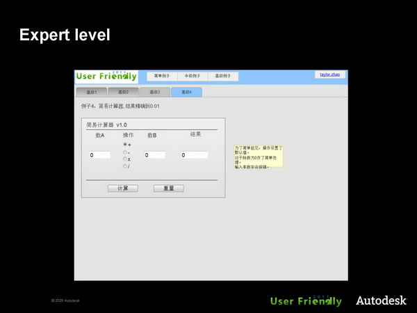Select the minus (-) operation radio button
This screenshot has width=417, height=313.
(x=125, y=152)
